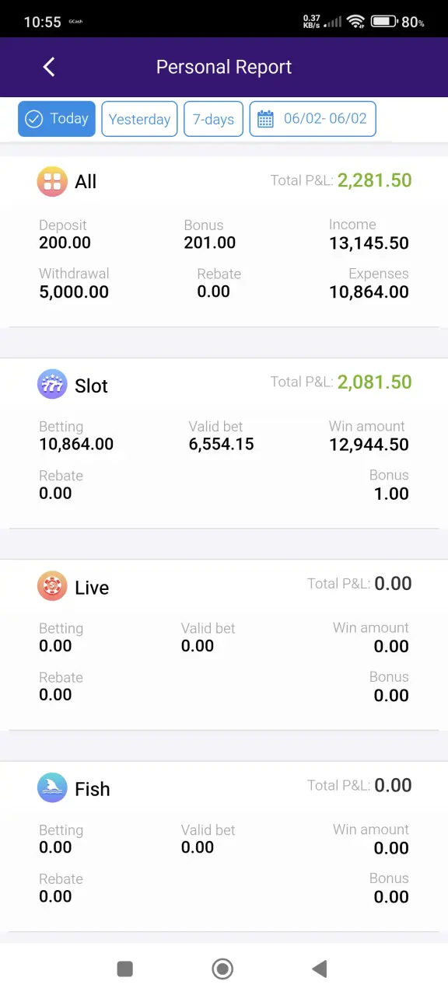Select the 7-days filter
448x995 pixels.
[x=213, y=119]
